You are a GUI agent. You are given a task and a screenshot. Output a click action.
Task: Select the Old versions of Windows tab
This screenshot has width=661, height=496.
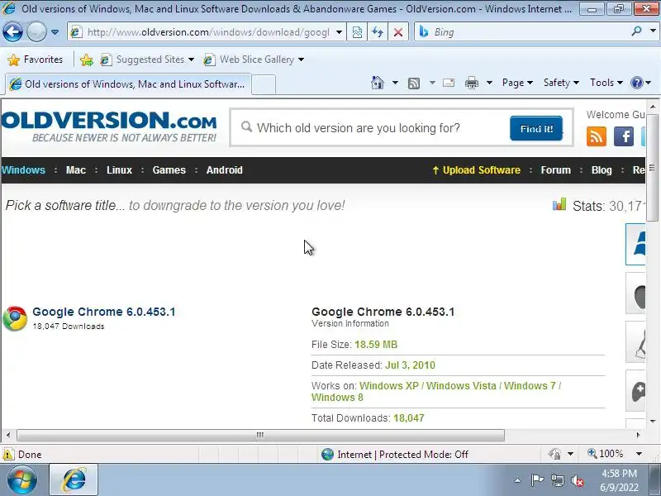click(x=129, y=84)
